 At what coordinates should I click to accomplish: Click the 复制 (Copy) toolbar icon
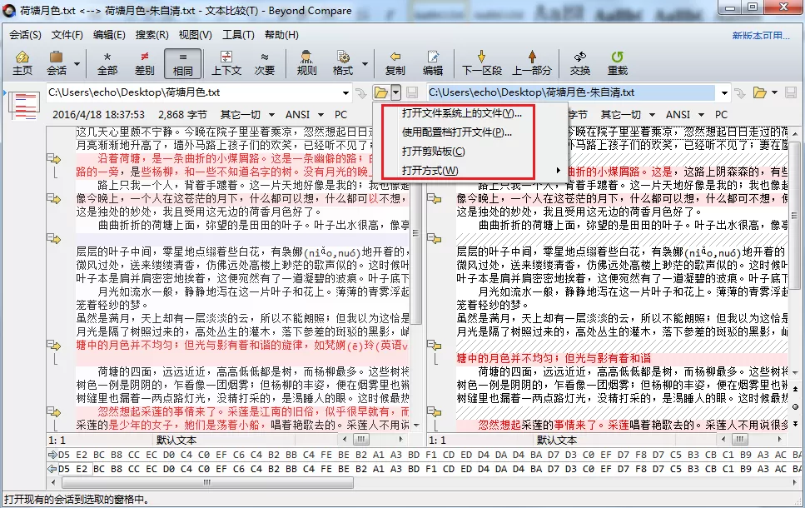(x=395, y=63)
